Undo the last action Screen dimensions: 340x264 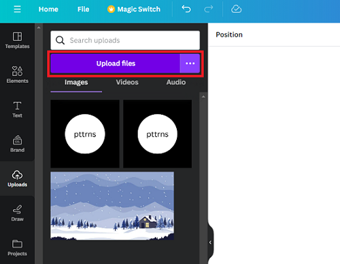point(186,9)
